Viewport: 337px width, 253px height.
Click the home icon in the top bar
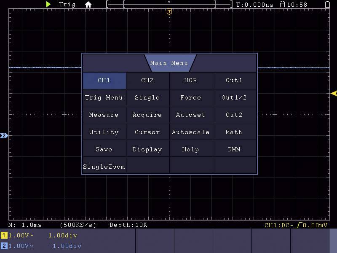pos(88,5)
